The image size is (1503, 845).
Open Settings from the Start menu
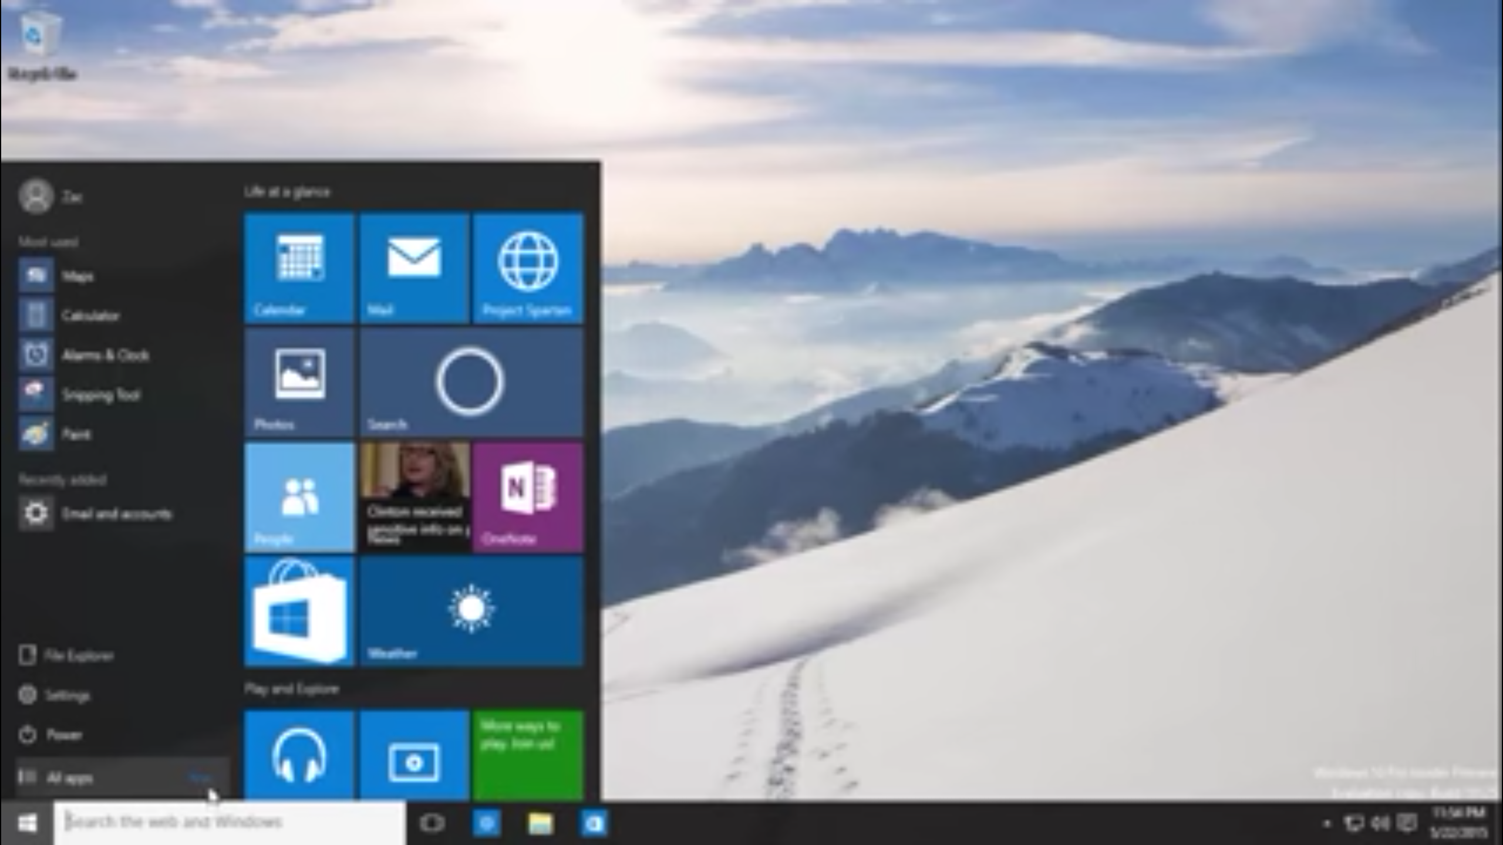click(x=67, y=695)
